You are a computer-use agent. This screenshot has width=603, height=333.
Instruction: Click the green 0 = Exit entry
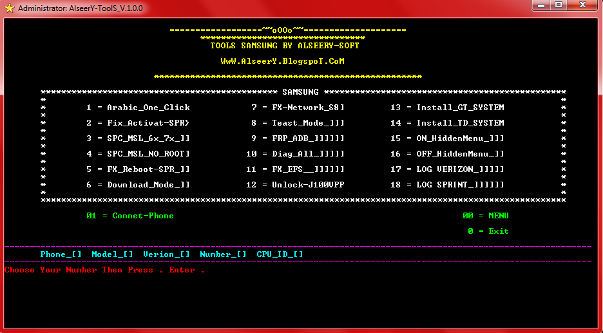pos(488,231)
